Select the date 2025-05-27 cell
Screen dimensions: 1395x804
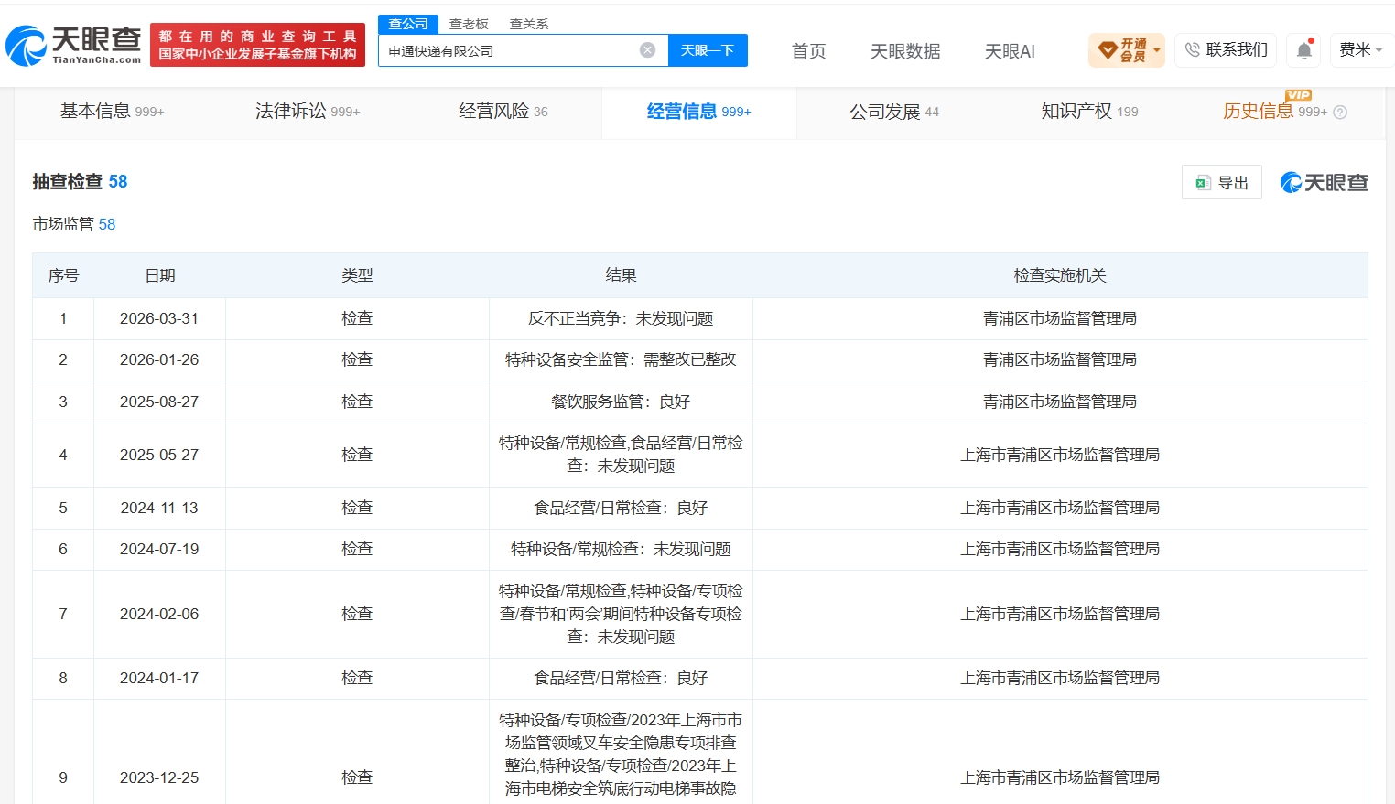pos(159,455)
